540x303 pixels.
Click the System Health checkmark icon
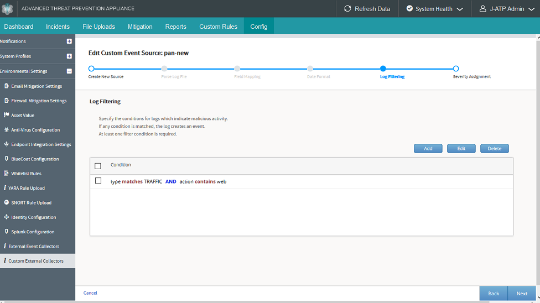click(409, 9)
